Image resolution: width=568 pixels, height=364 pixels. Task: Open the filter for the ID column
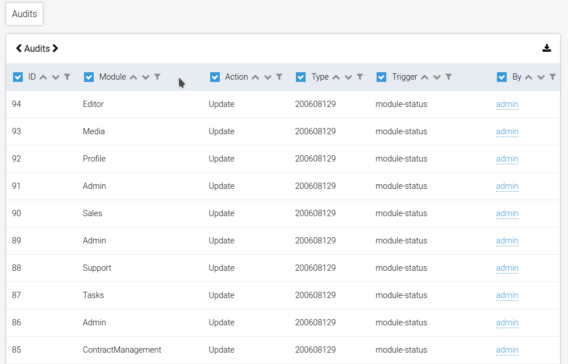(x=67, y=77)
